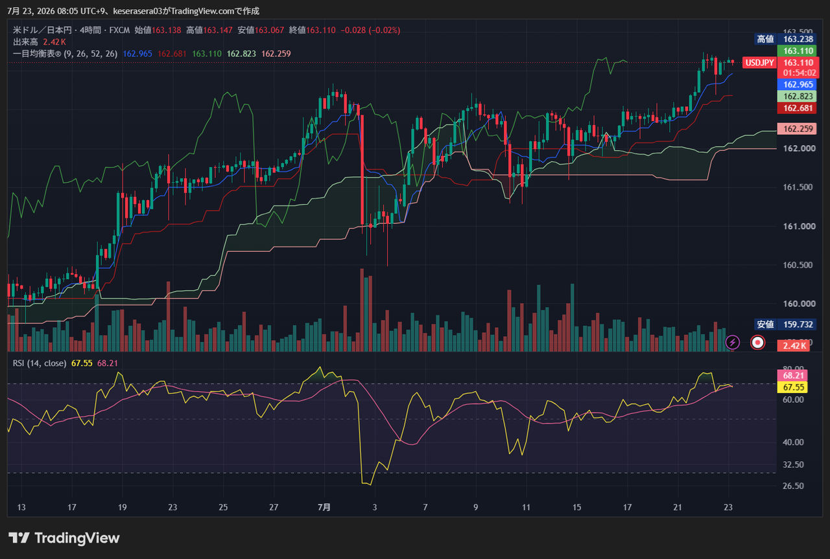Click the 19 date on the time axis
The image size is (830, 559).
[x=123, y=507]
